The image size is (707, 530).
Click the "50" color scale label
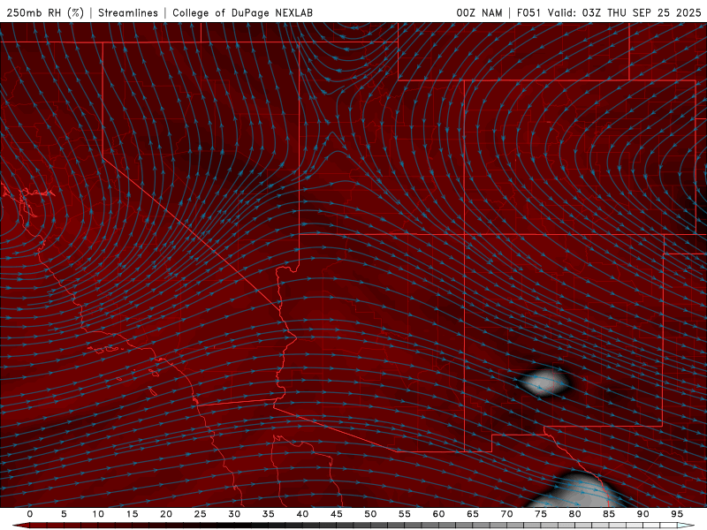pos(370,514)
